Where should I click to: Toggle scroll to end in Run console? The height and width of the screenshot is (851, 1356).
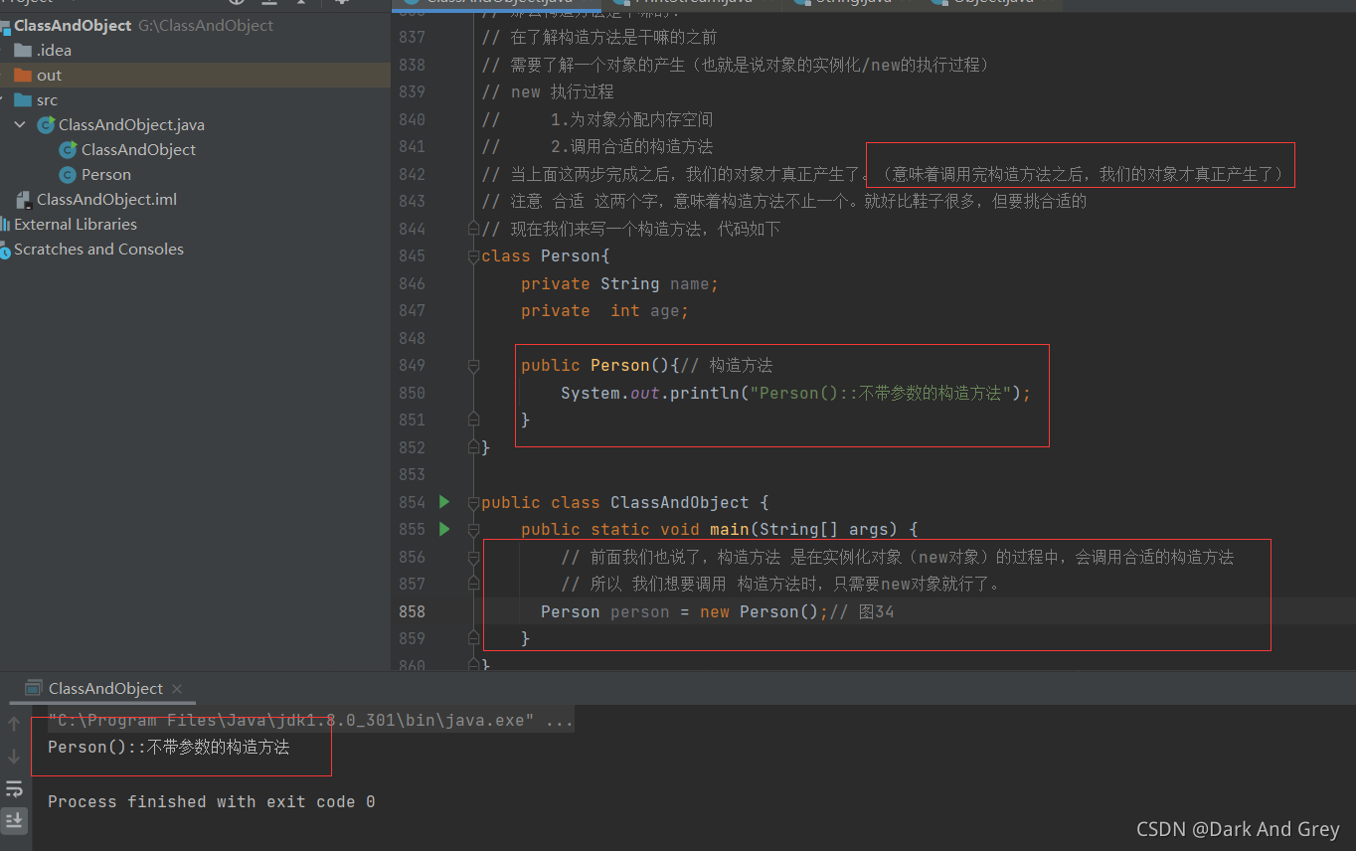point(14,820)
